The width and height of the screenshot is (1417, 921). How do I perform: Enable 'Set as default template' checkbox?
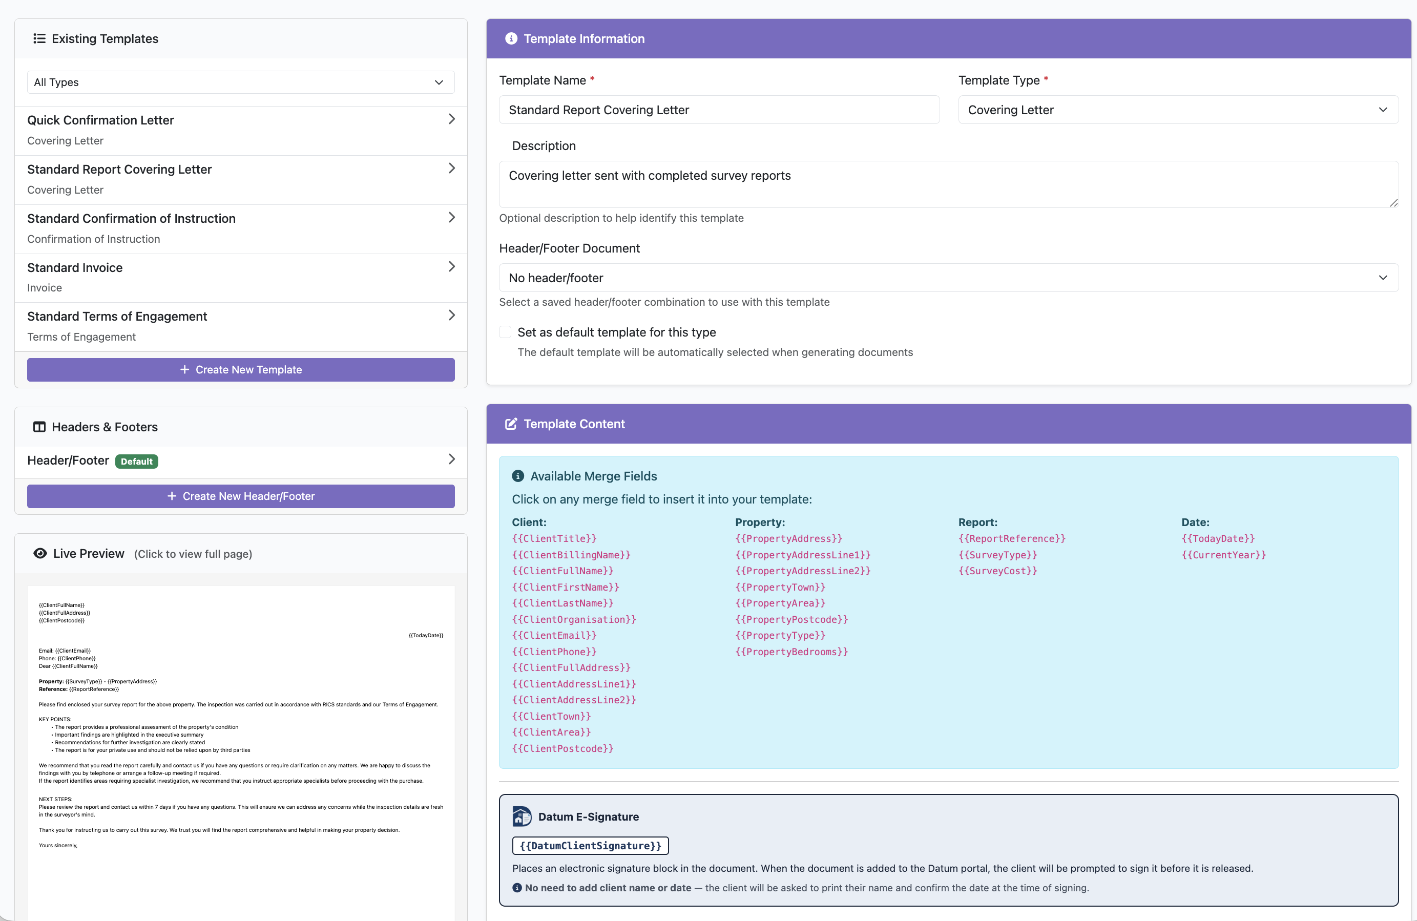point(505,332)
